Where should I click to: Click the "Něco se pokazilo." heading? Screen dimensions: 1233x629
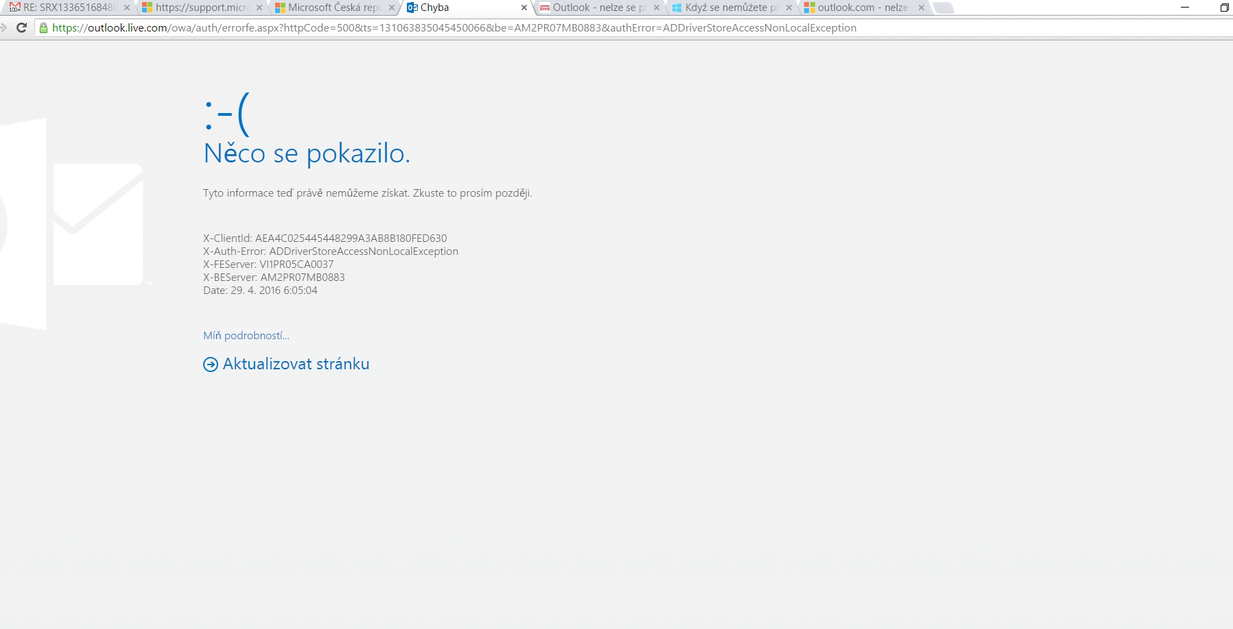point(307,153)
